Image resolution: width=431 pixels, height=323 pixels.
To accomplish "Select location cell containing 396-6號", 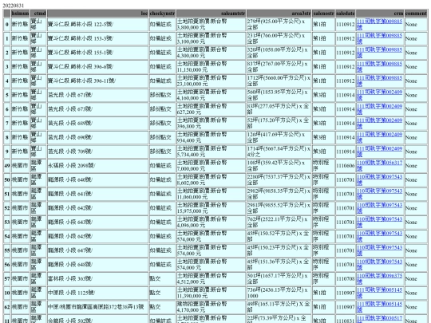I will [98, 67].
